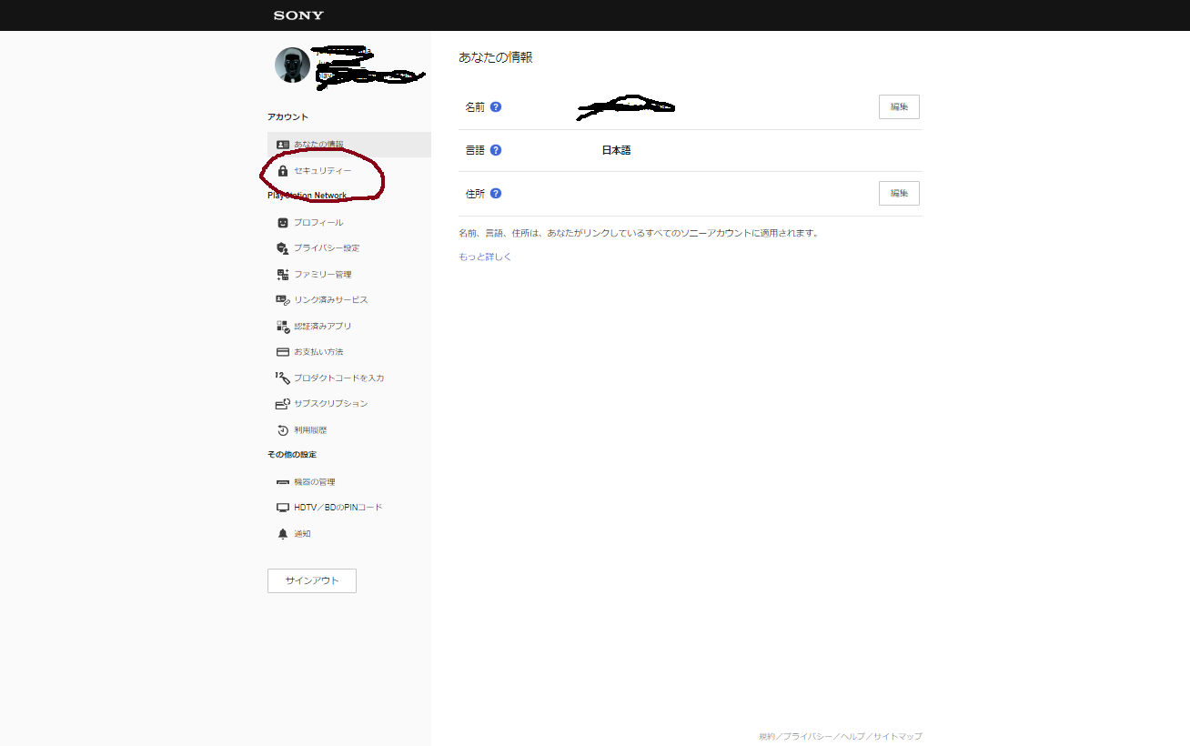Viewport: 1190px width, 746px height.
Task: Open the help tooltip icon for 住所
Action: [x=496, y=193]
